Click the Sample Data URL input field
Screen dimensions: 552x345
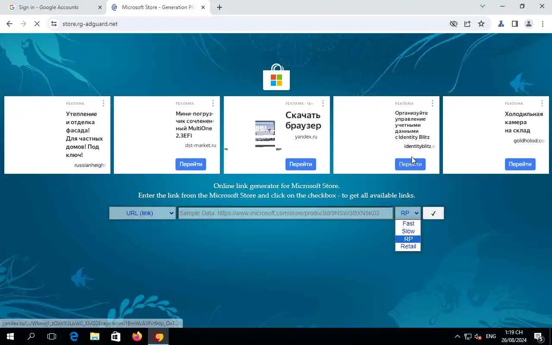point(285,213)
